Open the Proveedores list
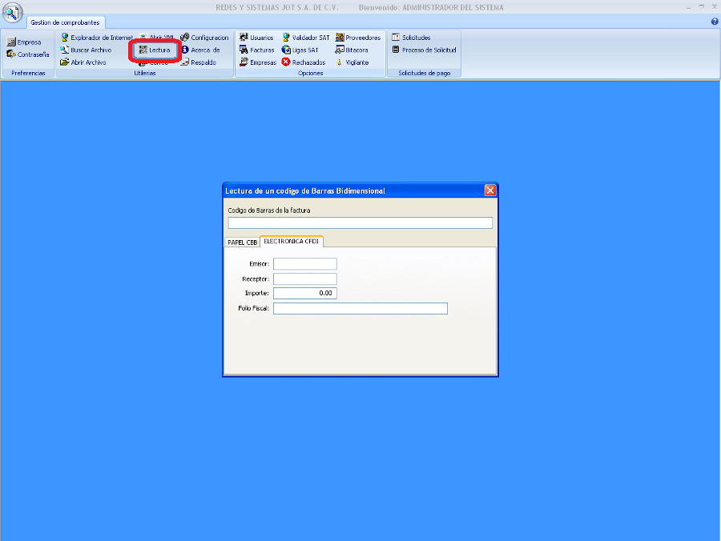 [x=340, y=38]
